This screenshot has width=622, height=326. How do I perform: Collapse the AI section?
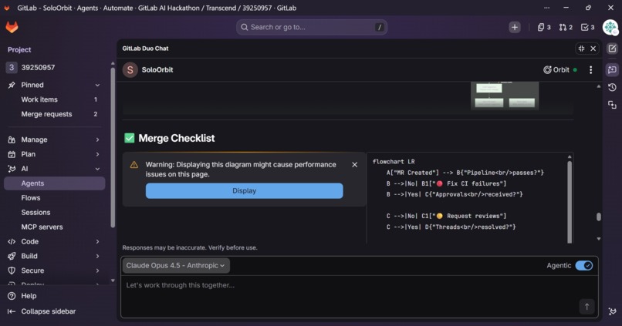click(x=54, y=169)
